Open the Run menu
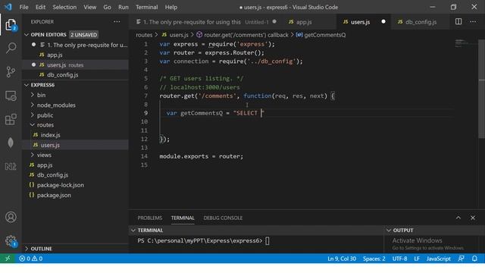Viewport: 485px width, 273px height. 123,7
